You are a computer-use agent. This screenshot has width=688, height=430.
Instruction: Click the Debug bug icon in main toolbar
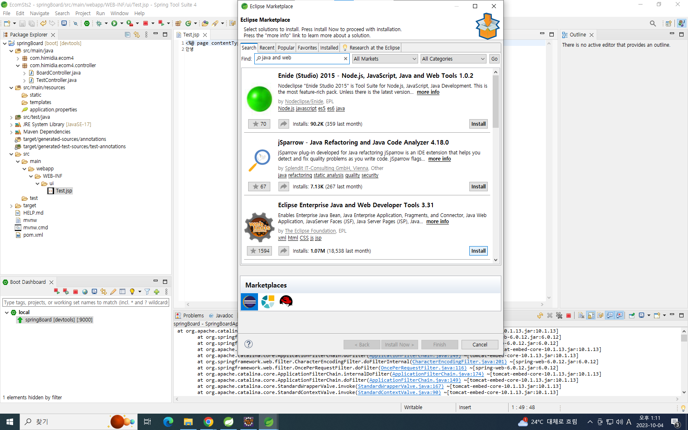(x=99, y=23)
